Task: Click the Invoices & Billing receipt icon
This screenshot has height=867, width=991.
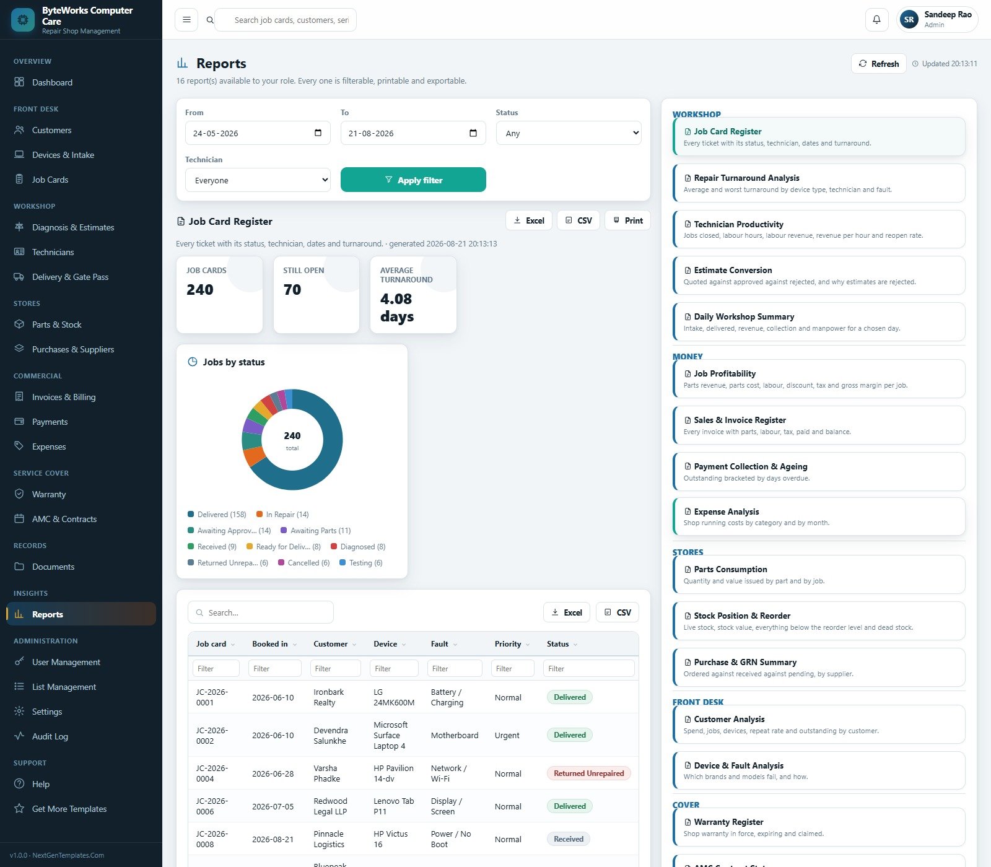Action: click(x=19, y=397)
